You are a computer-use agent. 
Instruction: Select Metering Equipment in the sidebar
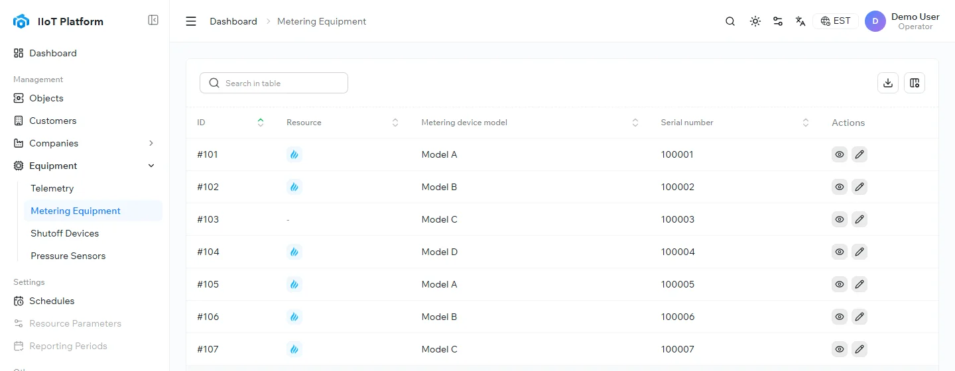coord(93,211)
